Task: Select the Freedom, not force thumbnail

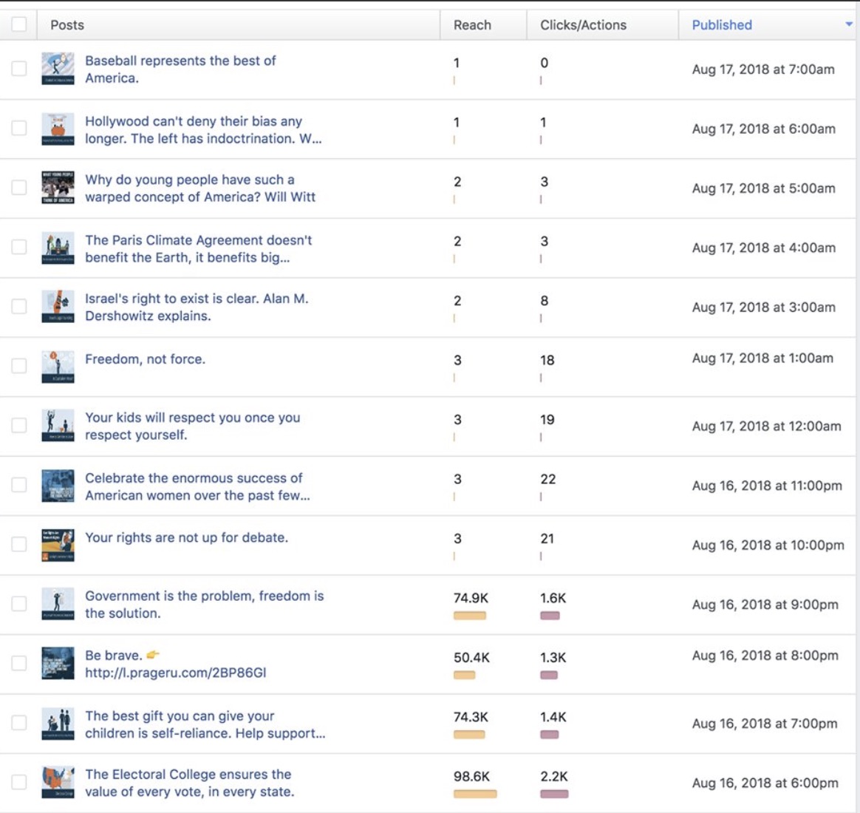Action: tap(58, 367)
